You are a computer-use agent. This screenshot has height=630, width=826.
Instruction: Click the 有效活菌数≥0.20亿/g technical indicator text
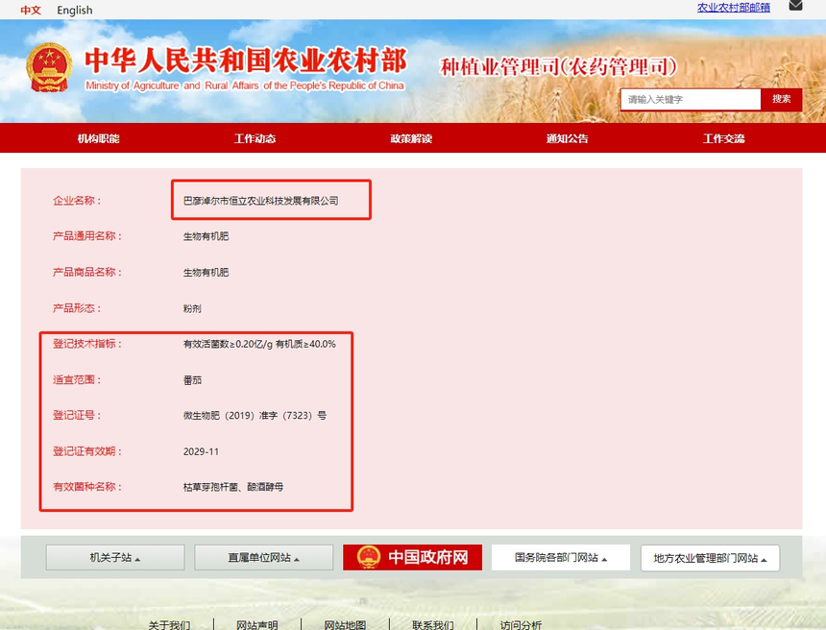point(228,344)
